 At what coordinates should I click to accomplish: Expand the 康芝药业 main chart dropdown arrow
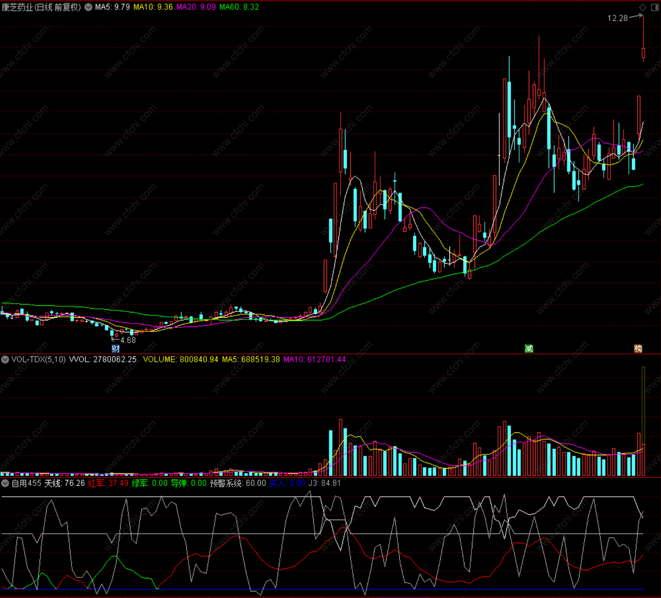88,7
